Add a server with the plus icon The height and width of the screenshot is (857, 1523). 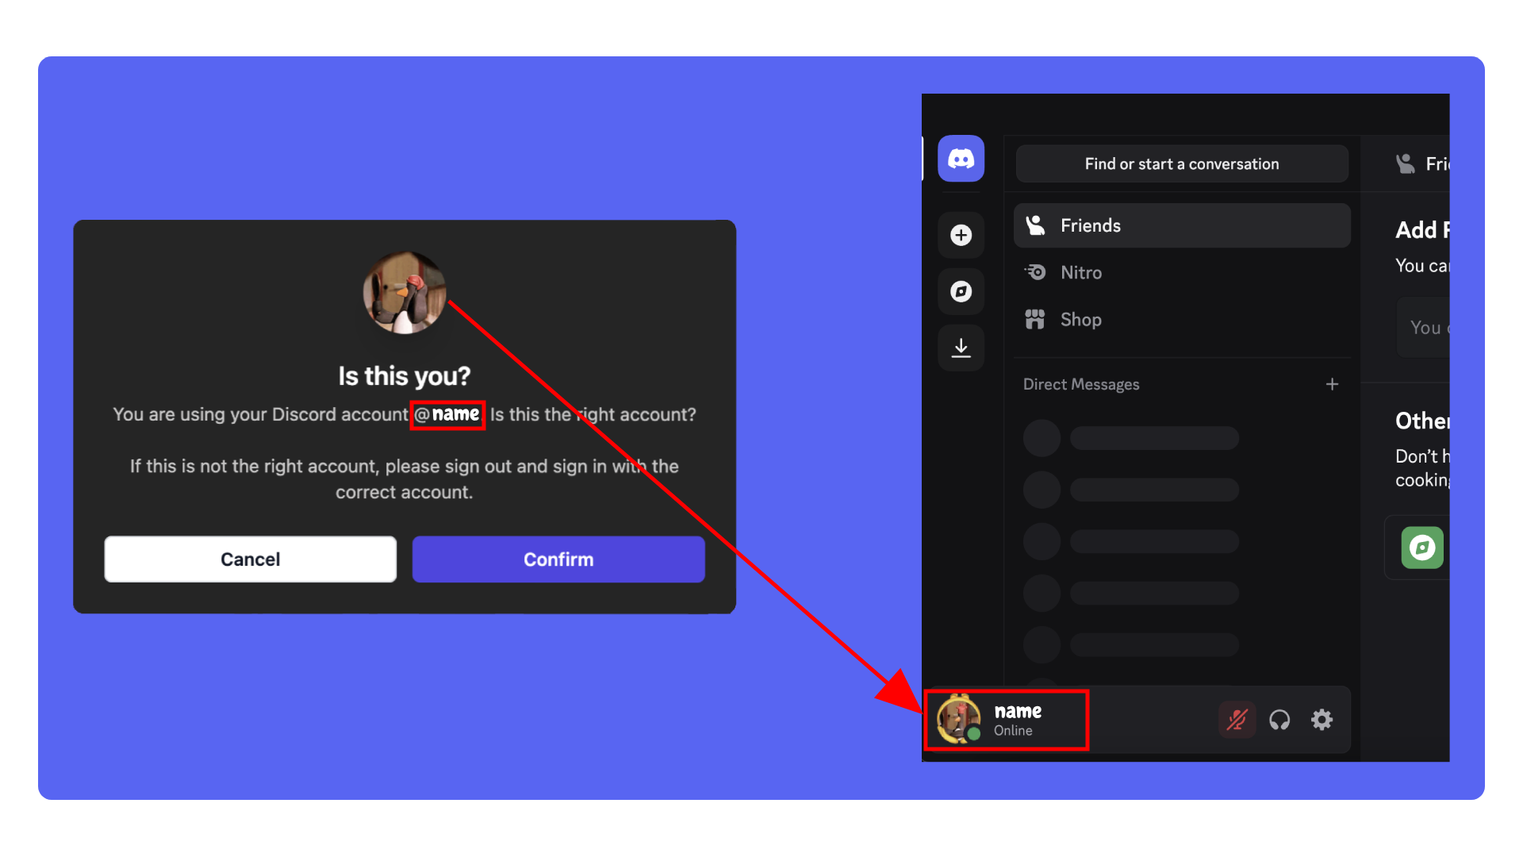[961, 235]
